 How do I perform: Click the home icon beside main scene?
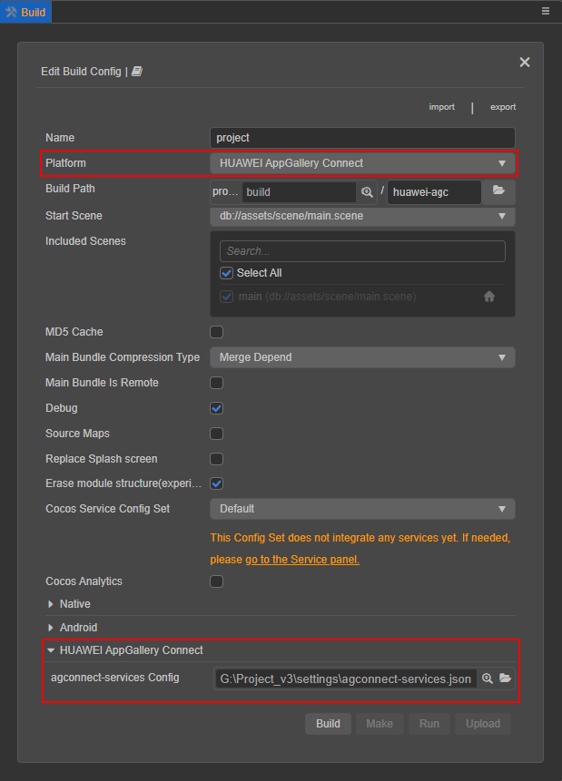pyautogui.click(x=489, y=297)
